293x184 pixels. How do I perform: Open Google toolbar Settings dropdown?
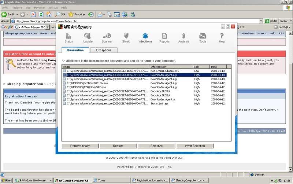click(282, 27)
